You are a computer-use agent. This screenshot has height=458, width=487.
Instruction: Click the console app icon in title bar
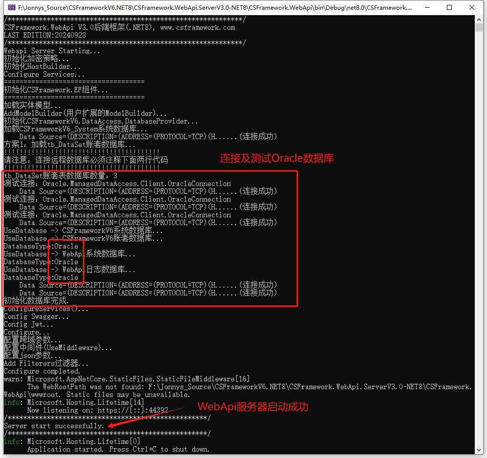[11, 7]
